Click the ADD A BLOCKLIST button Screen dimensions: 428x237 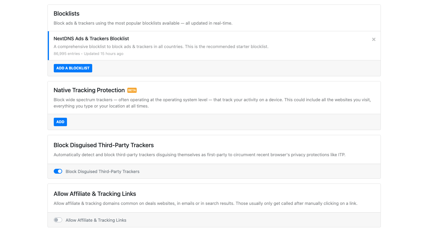coord(73,68)
